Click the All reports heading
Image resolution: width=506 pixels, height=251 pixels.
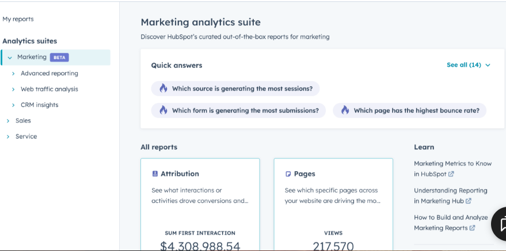pos(159,148)
